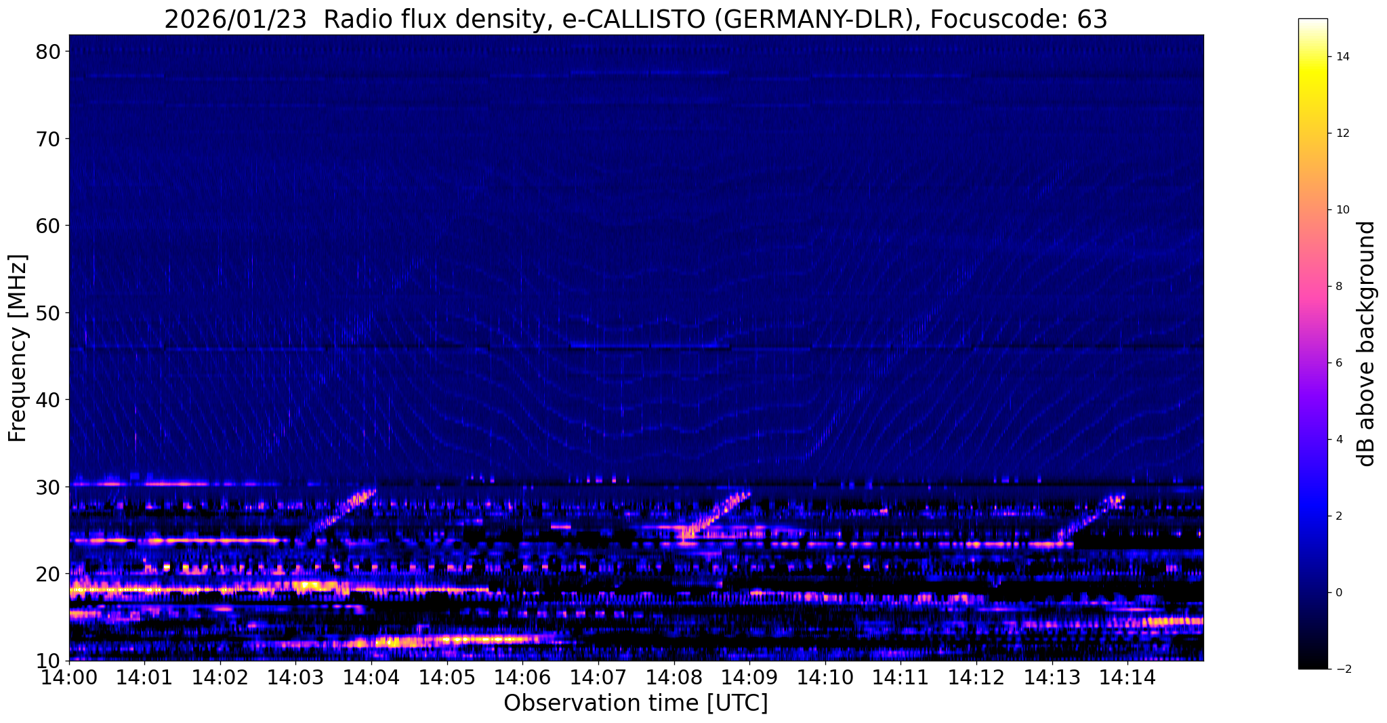This screenshot has height=723, width=1387.
Task: Click the plot title mentioning e-CALLISTO GERMANY-DLR
Action: (x=636, y=19)
